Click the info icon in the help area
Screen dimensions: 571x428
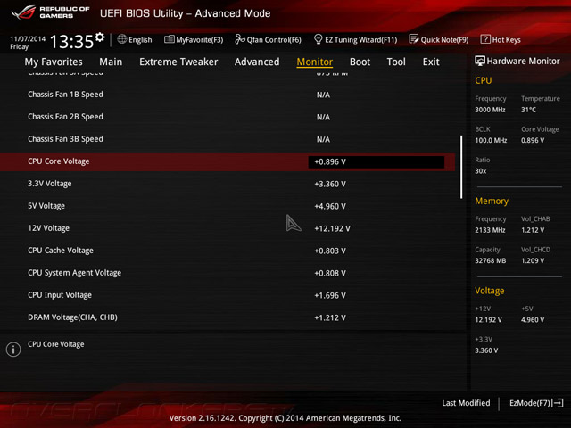coord(13,350)
